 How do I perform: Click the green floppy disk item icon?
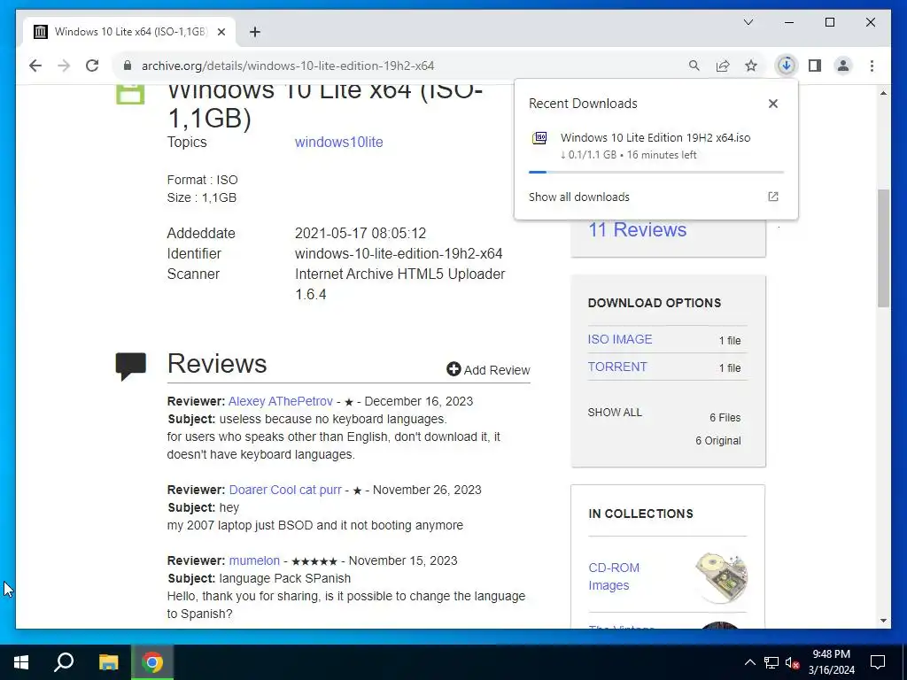coord(129,94)
